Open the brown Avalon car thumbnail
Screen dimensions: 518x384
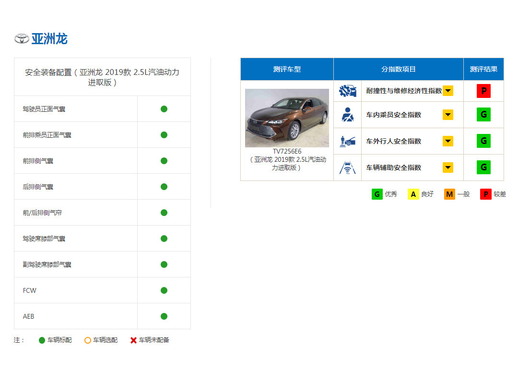pyautogui.click(x=287, y=118)
